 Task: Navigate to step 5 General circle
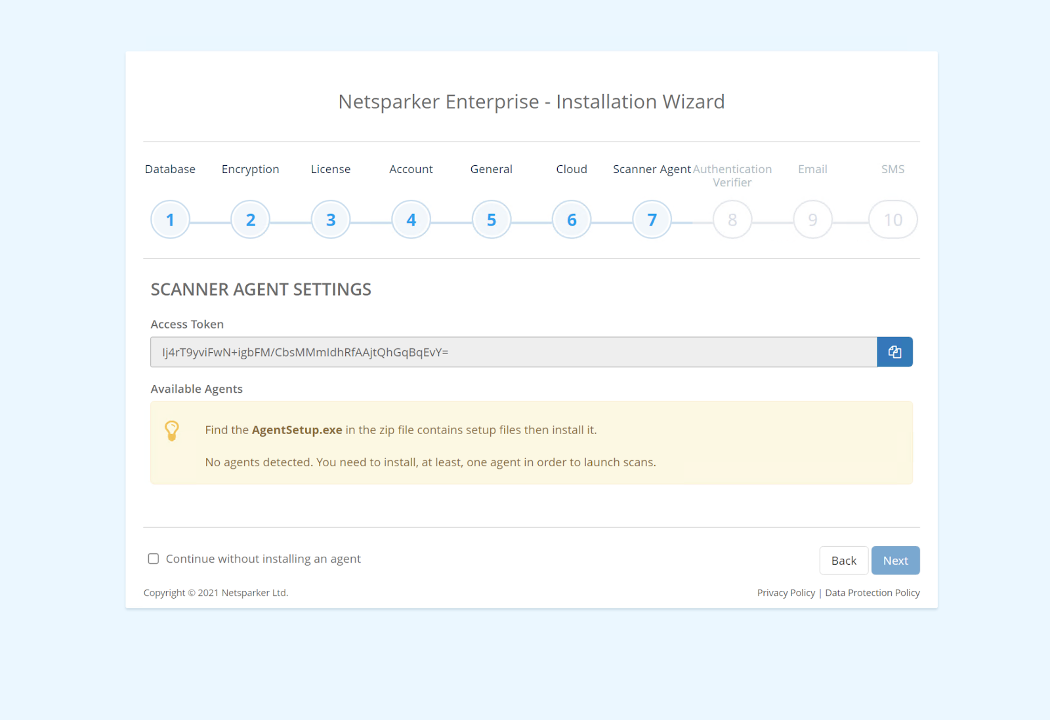pyautogui.click(x=492, y=220)
